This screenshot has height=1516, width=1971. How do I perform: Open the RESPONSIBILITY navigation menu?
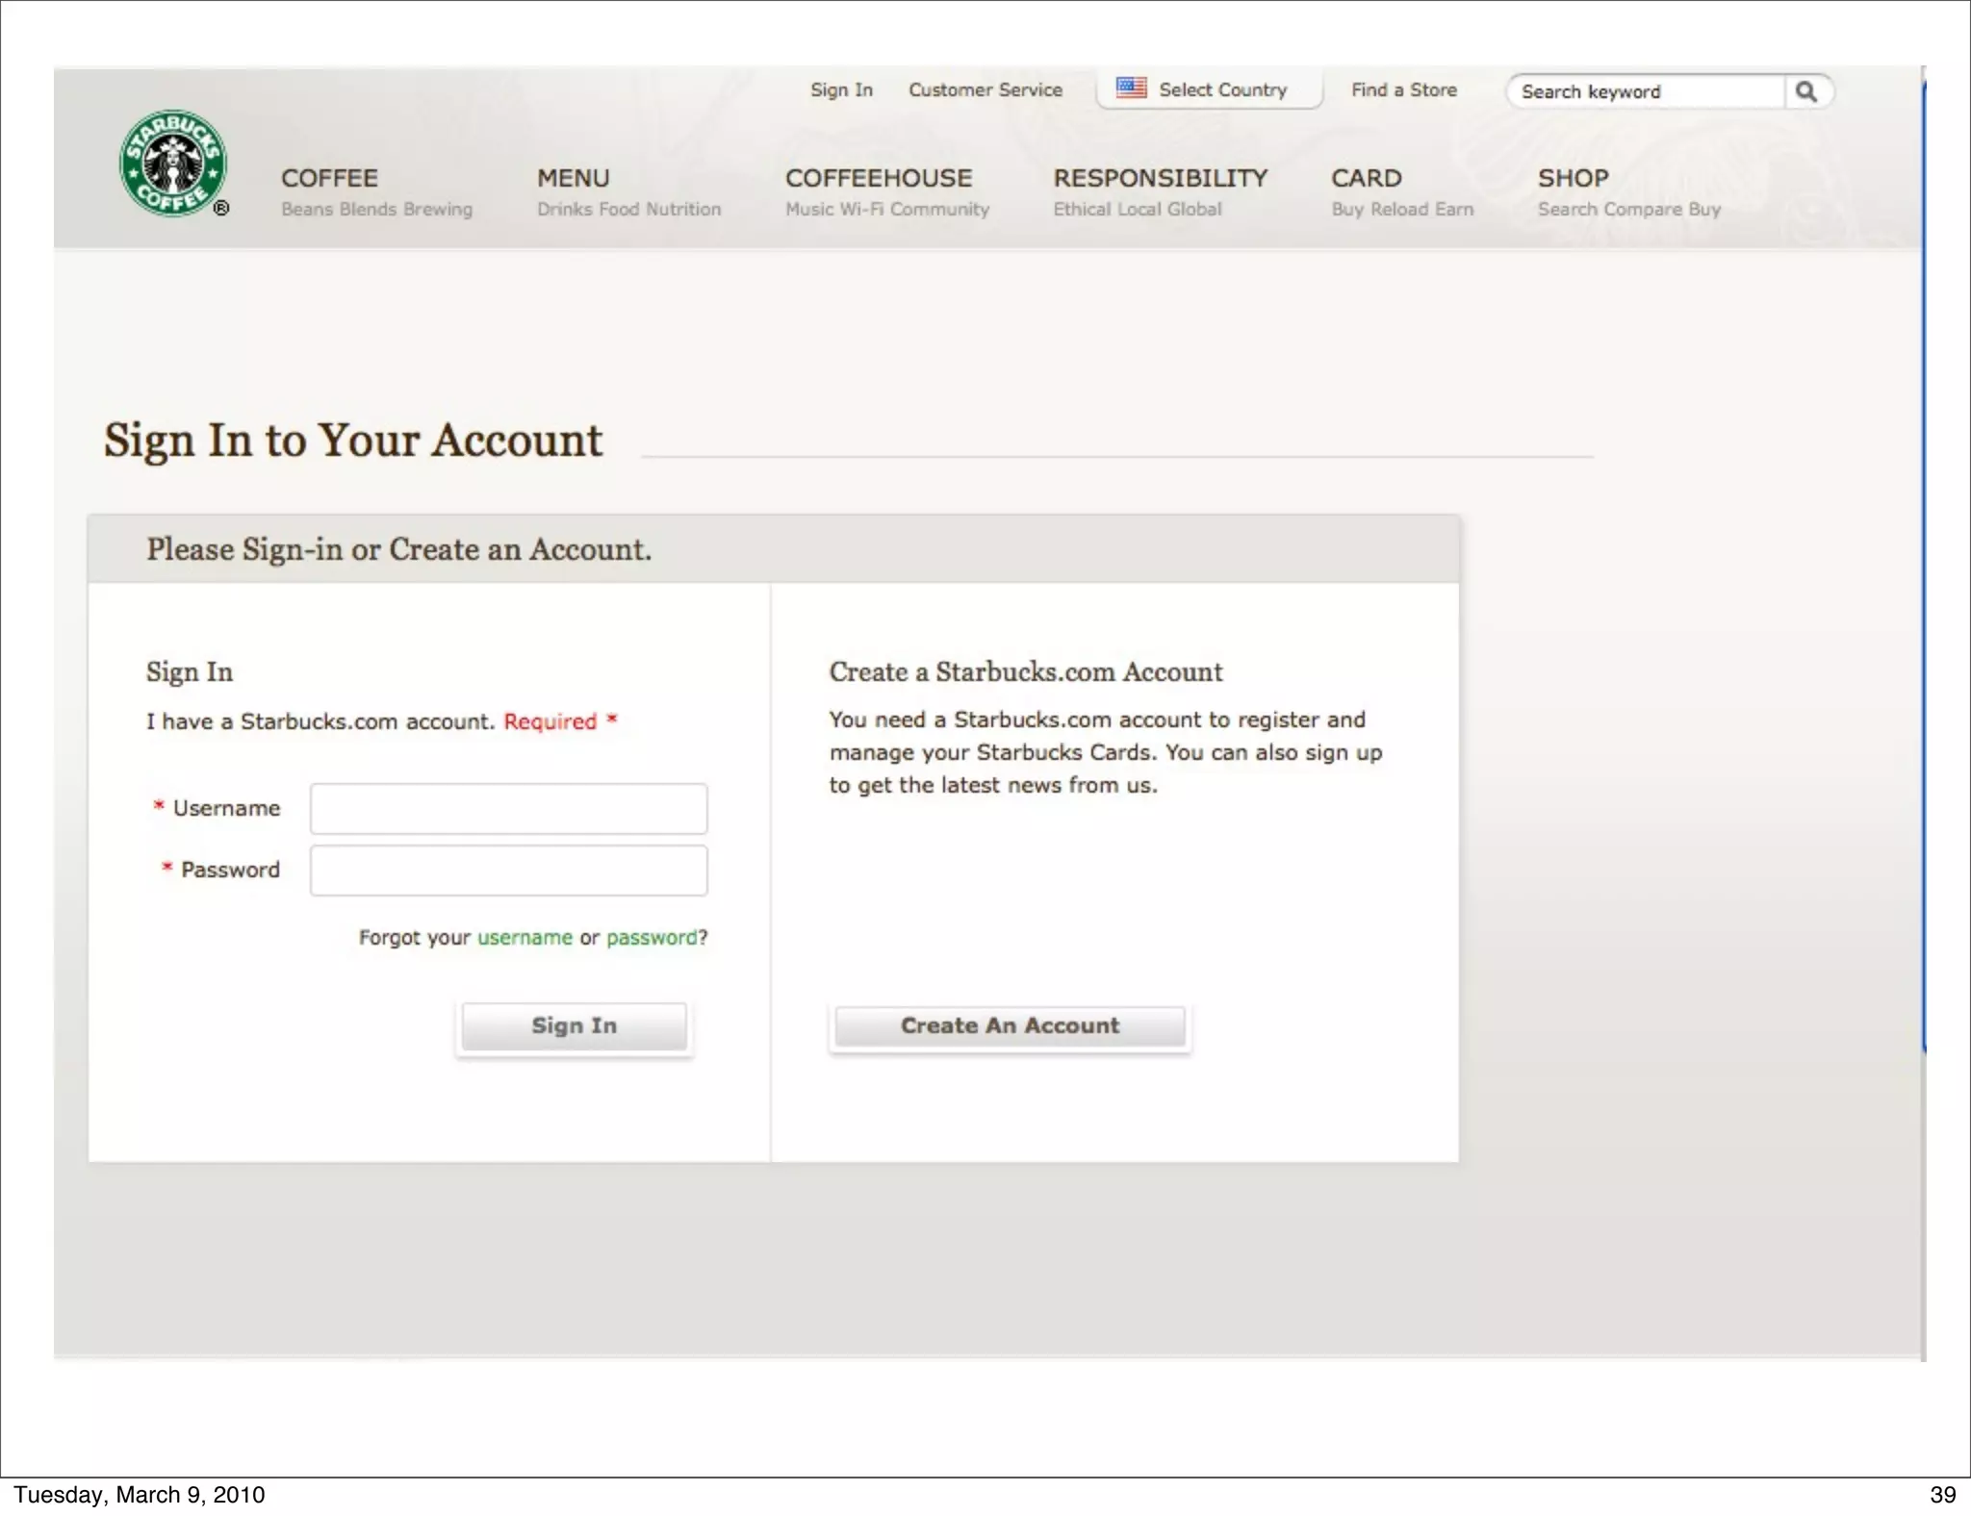[x=1160, y=178]
